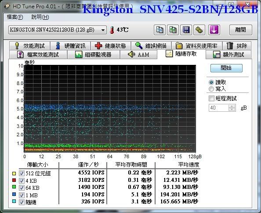Decrease the gB value with down stepper
This screenshot has height=213, width=261.
[232, 110]
